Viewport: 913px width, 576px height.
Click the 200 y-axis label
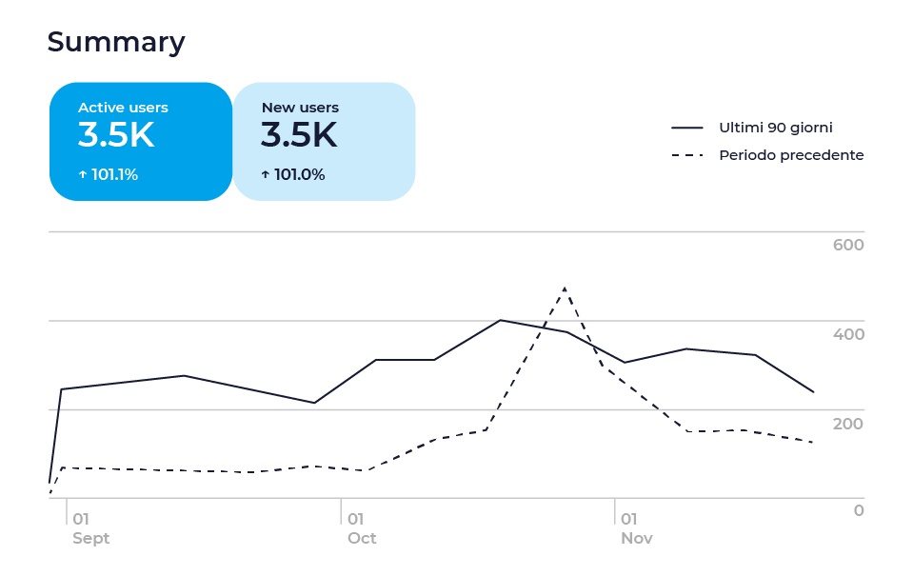(x=847, y=424)
